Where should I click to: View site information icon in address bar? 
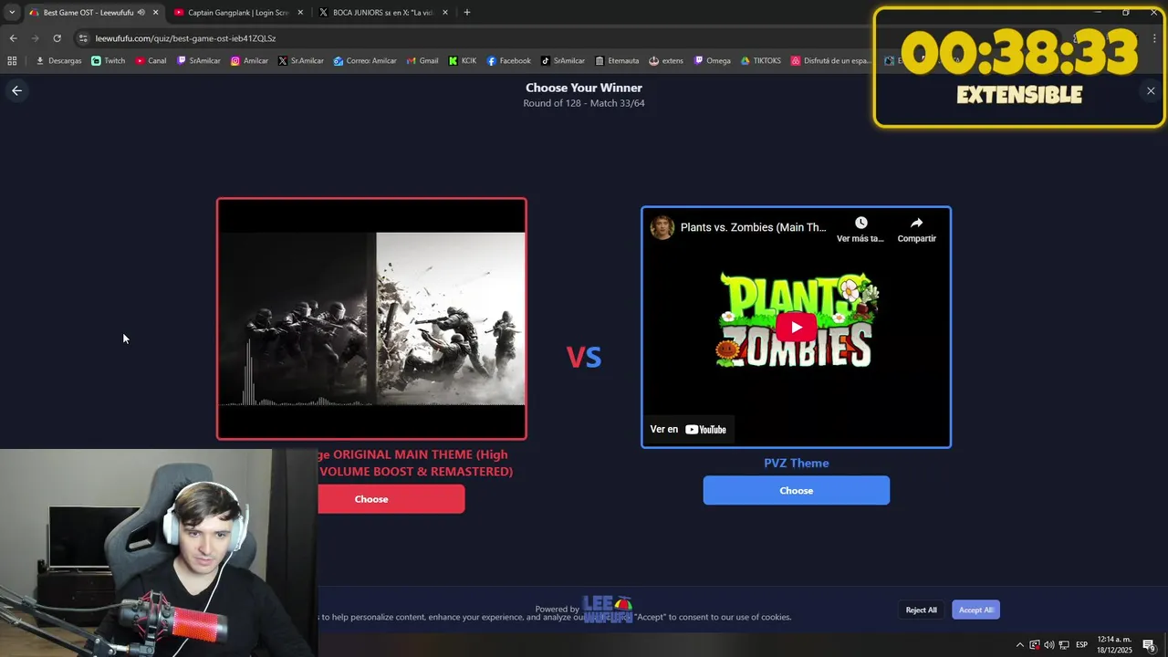[x=83, y=38]
